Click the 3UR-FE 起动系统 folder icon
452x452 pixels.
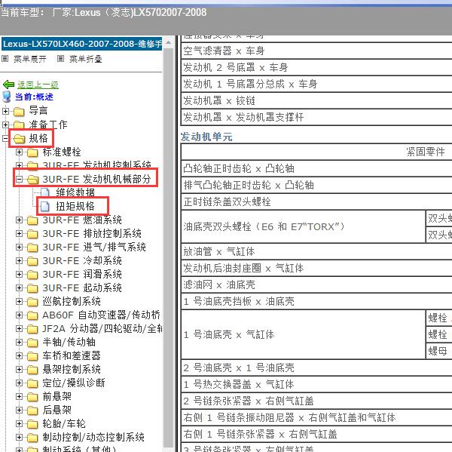click(x=32, y=288)
